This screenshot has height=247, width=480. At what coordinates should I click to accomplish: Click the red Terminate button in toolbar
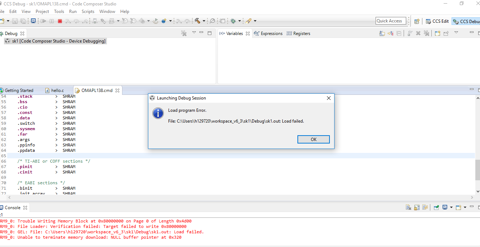click(60, 21)
